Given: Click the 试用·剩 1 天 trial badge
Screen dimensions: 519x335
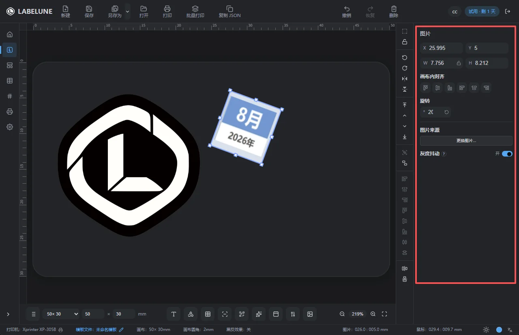Looking at the screenshot, I should click(x=482, y=11).
